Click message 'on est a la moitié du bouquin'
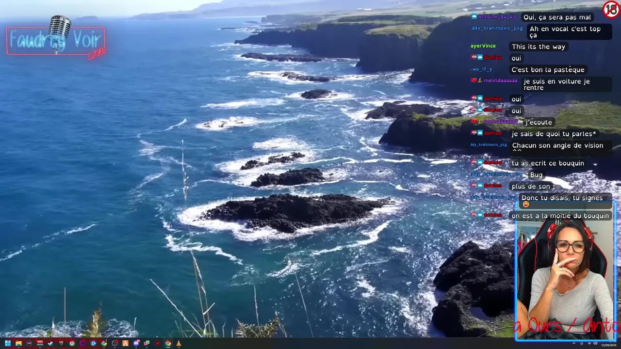621x349 pixels. coord(560,216)
